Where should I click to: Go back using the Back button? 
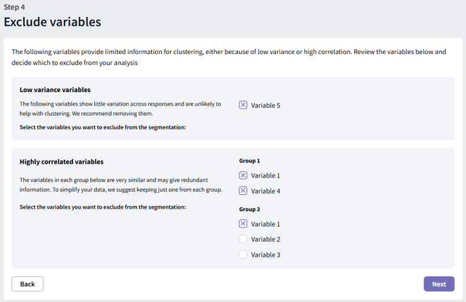click(x=28, y=284)
